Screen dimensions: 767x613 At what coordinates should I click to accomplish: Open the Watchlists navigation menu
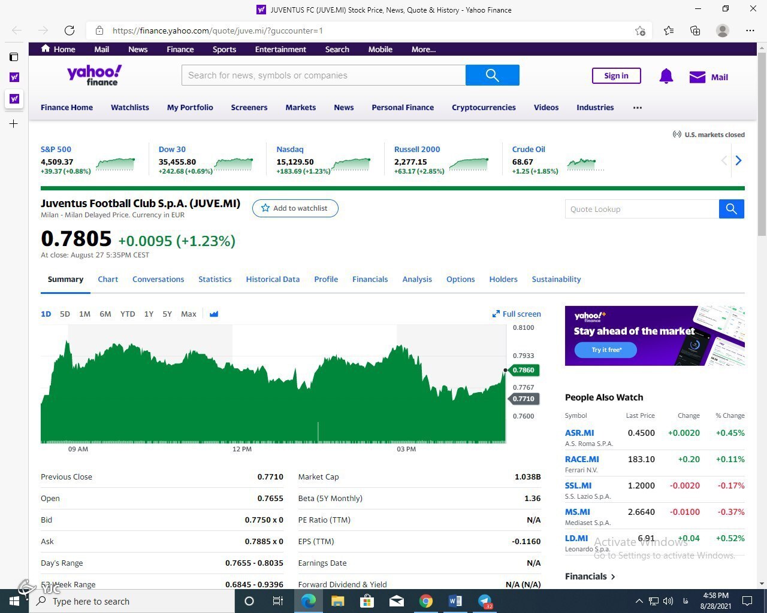pyautogui.click(x=130, y=107)
